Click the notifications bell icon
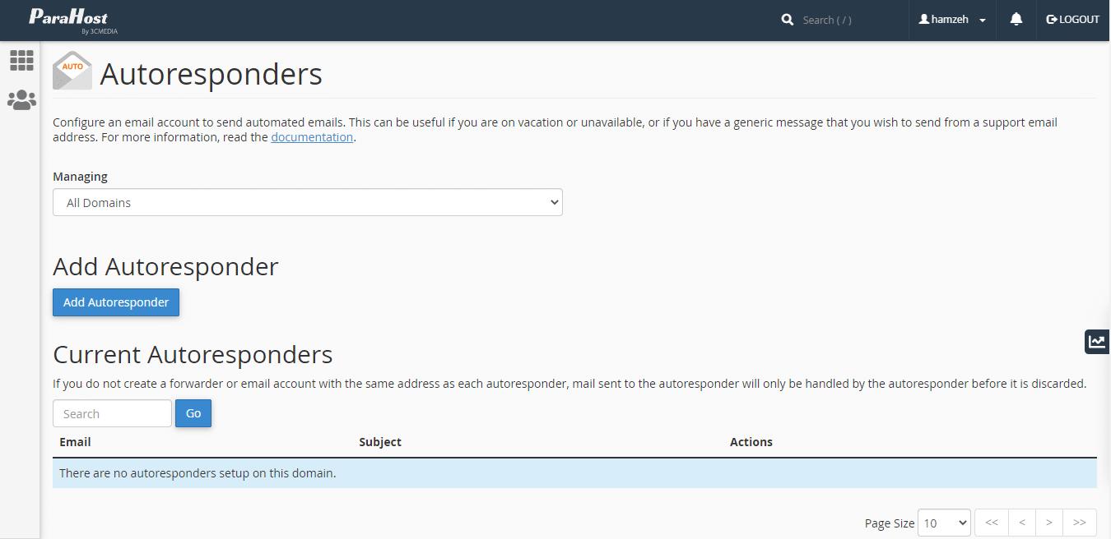This screenshot has width=1111, height=539. [x=1016, y=20]
